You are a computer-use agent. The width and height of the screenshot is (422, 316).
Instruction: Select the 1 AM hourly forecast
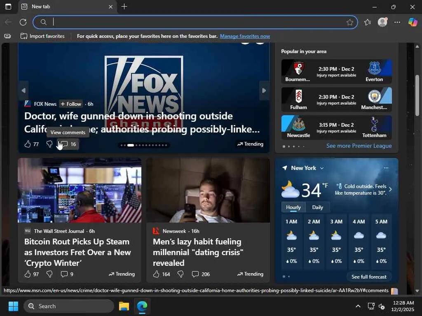[291, 242]
